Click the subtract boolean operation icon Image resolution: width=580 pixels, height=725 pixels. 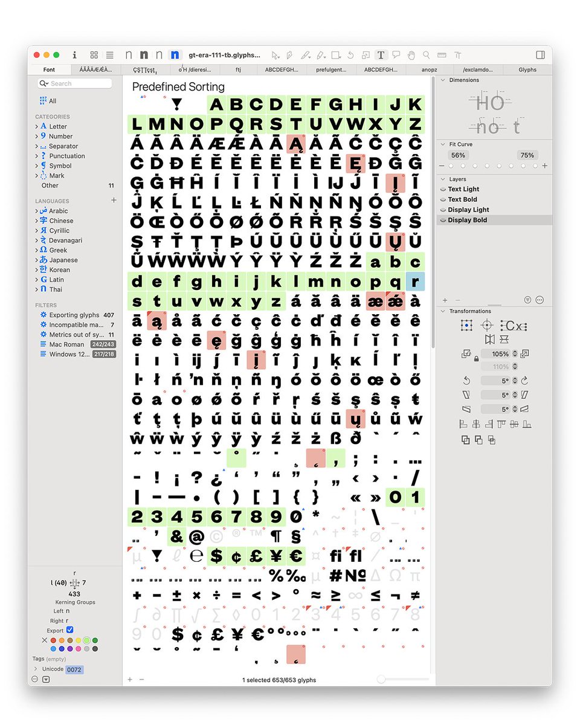click(x=478, y=440)
